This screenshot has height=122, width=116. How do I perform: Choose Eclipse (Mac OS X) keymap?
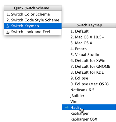89,84
